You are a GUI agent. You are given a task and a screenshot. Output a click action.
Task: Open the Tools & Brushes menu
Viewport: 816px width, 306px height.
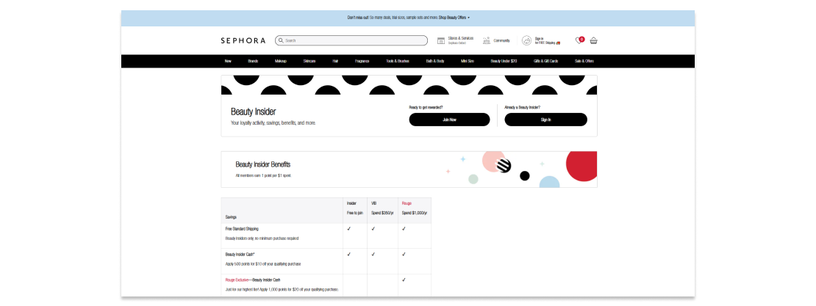398,62
